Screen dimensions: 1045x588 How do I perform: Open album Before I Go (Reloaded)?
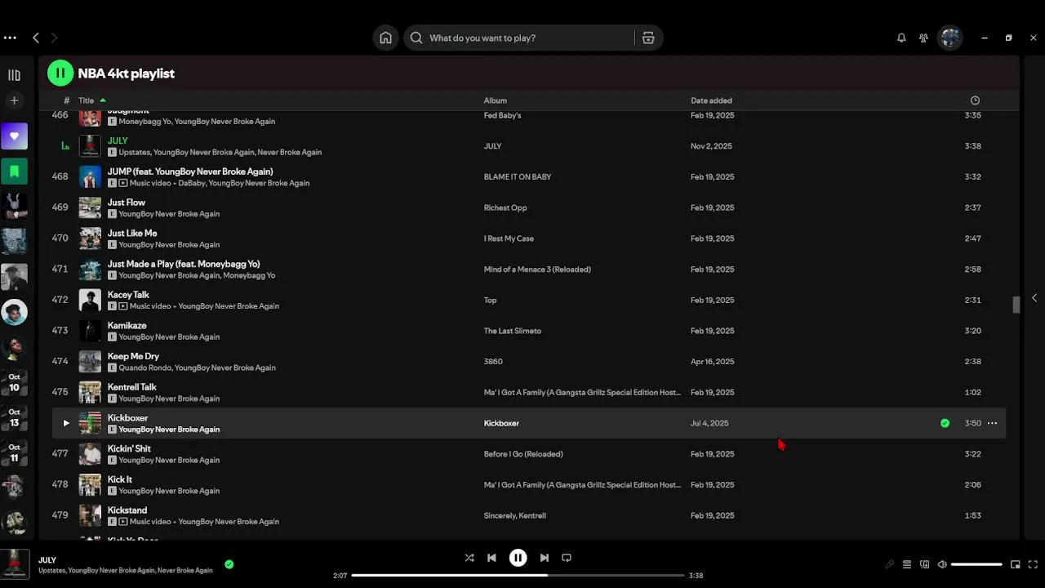tap(523, 454)
